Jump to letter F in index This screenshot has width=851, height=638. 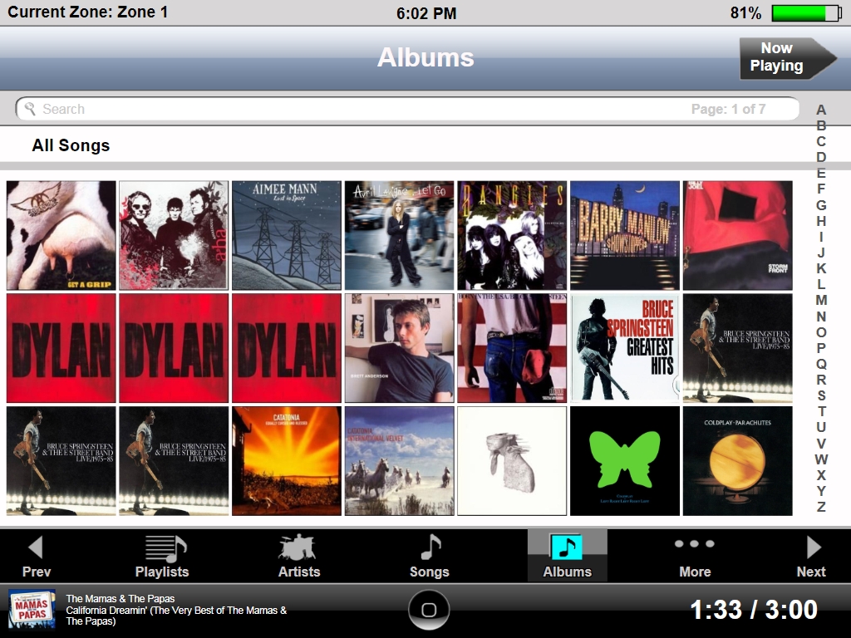pyautogui.click(x=821, y=189)
